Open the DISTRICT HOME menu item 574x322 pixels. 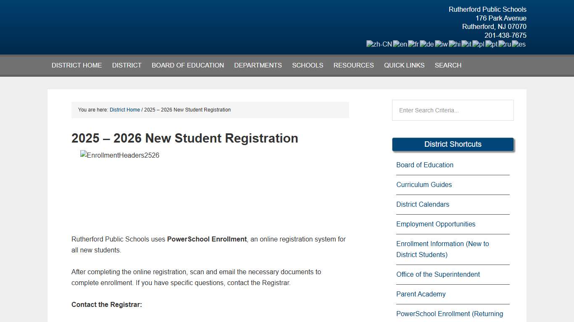point(76,65)
